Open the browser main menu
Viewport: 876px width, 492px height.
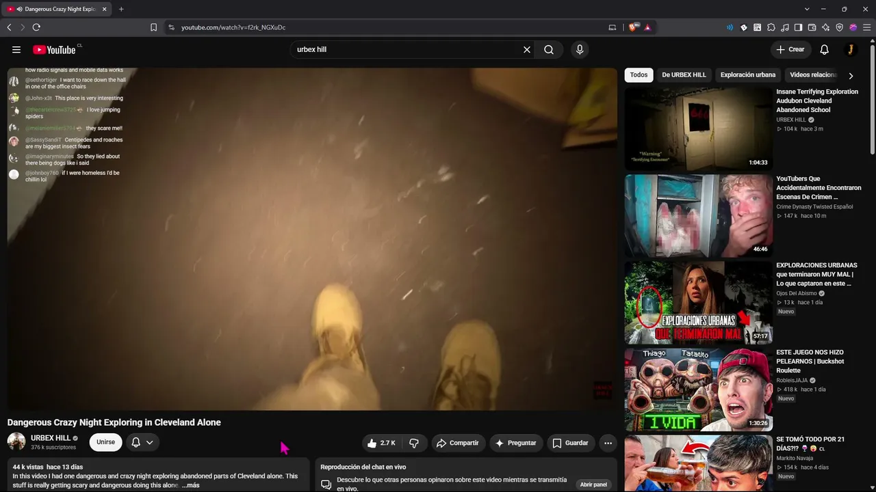tap(867, 27)
